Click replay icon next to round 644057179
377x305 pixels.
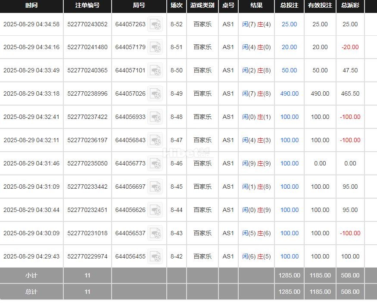[156, 47]
